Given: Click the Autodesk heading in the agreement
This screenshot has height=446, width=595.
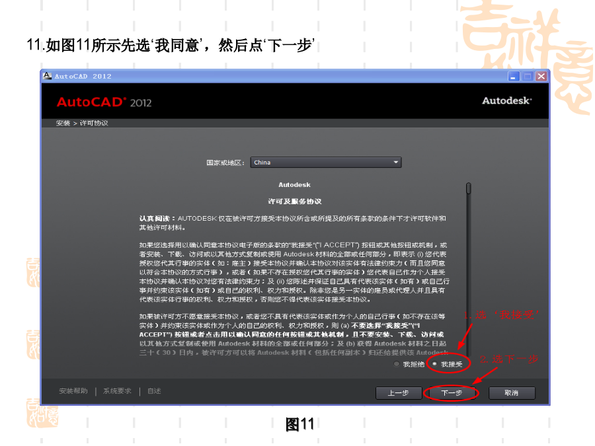Looking at the screenshot, I should pos(294,185).
